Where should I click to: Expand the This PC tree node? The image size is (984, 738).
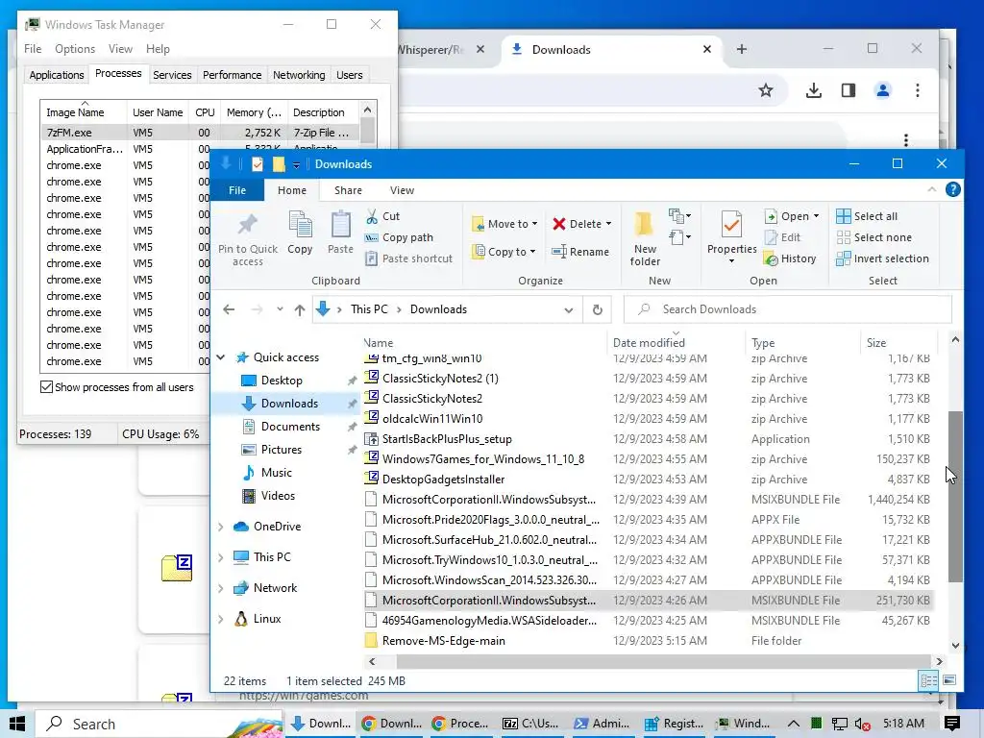[x=221, y=557]
